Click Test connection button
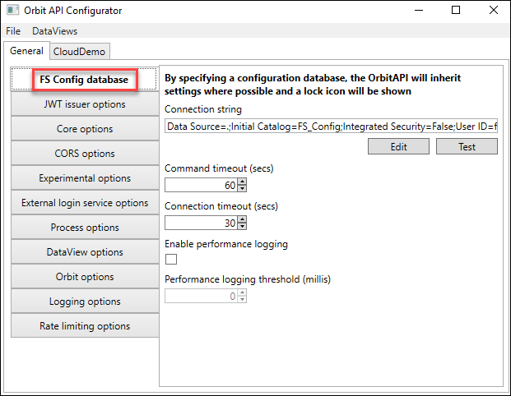This screenshot has width=511, height=396. coord(467,146)
